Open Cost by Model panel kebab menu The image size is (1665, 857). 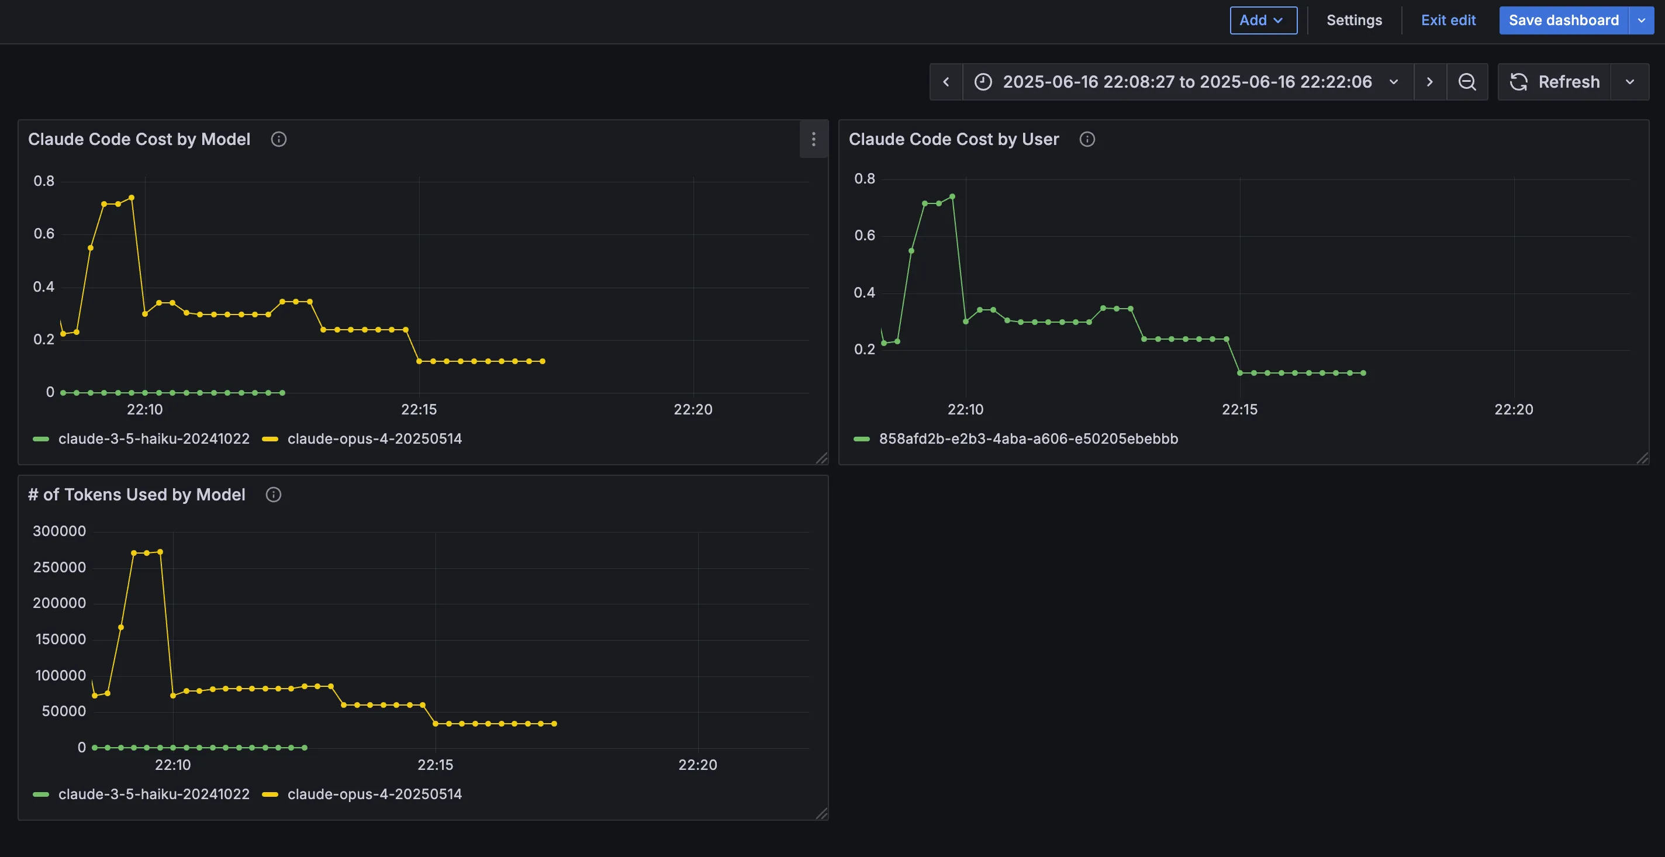coord(813,139)
